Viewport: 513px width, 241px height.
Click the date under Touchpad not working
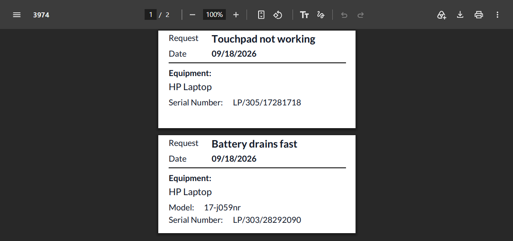[x=234, y=54]
